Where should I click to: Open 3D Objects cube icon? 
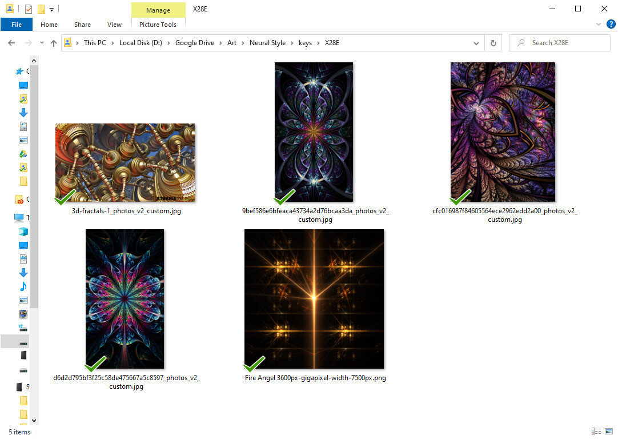pos(23,232)
